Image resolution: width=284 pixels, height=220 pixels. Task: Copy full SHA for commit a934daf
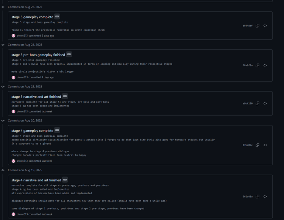pos(257,26)
